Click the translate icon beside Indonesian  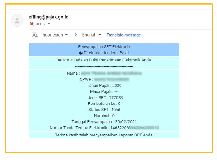pos(35,35)
